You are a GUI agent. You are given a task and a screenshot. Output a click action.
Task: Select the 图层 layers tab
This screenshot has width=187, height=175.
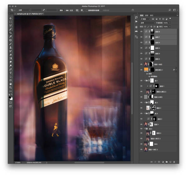[x=141, y=15]
